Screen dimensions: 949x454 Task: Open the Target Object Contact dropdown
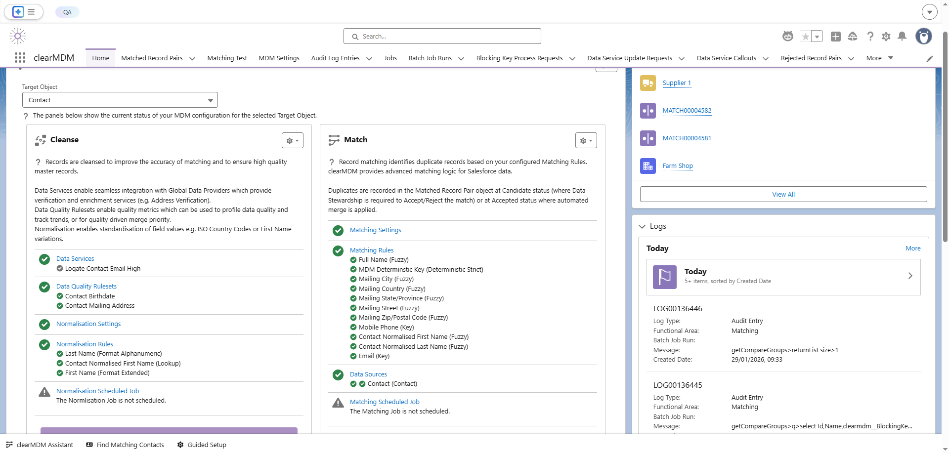120,100
